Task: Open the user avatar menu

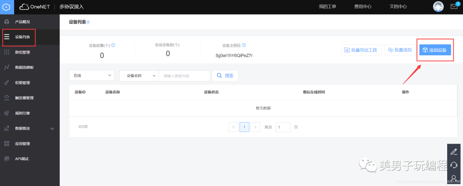Action: coord(438,7)
